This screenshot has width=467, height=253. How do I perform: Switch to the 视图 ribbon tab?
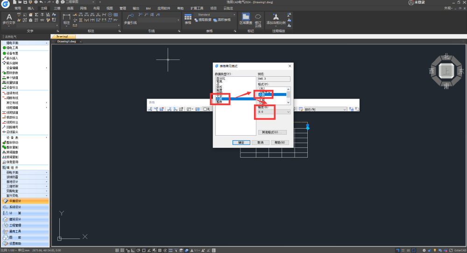pos(110,8)
